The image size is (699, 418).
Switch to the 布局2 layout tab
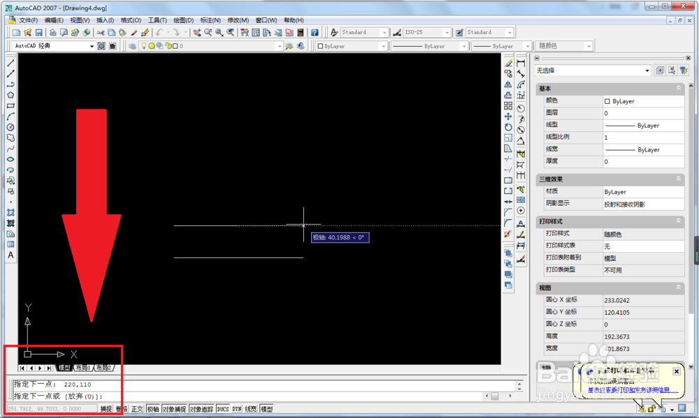103,368
